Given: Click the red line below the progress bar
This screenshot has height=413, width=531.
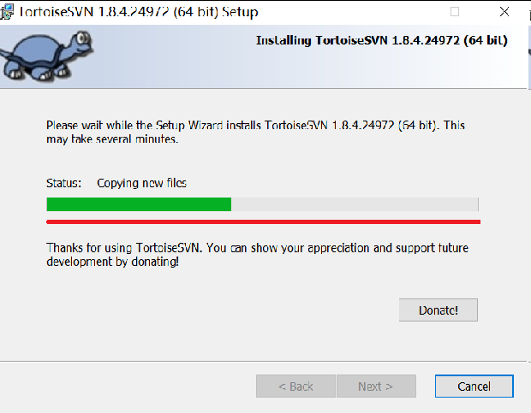Looking at the screenshot, I should (264, 222).
